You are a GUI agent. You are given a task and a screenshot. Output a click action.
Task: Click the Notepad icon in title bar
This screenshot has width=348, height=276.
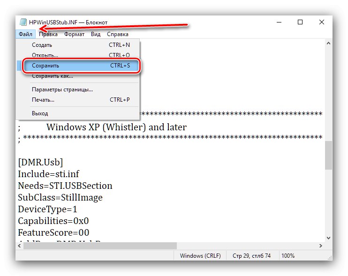point(23,22)
